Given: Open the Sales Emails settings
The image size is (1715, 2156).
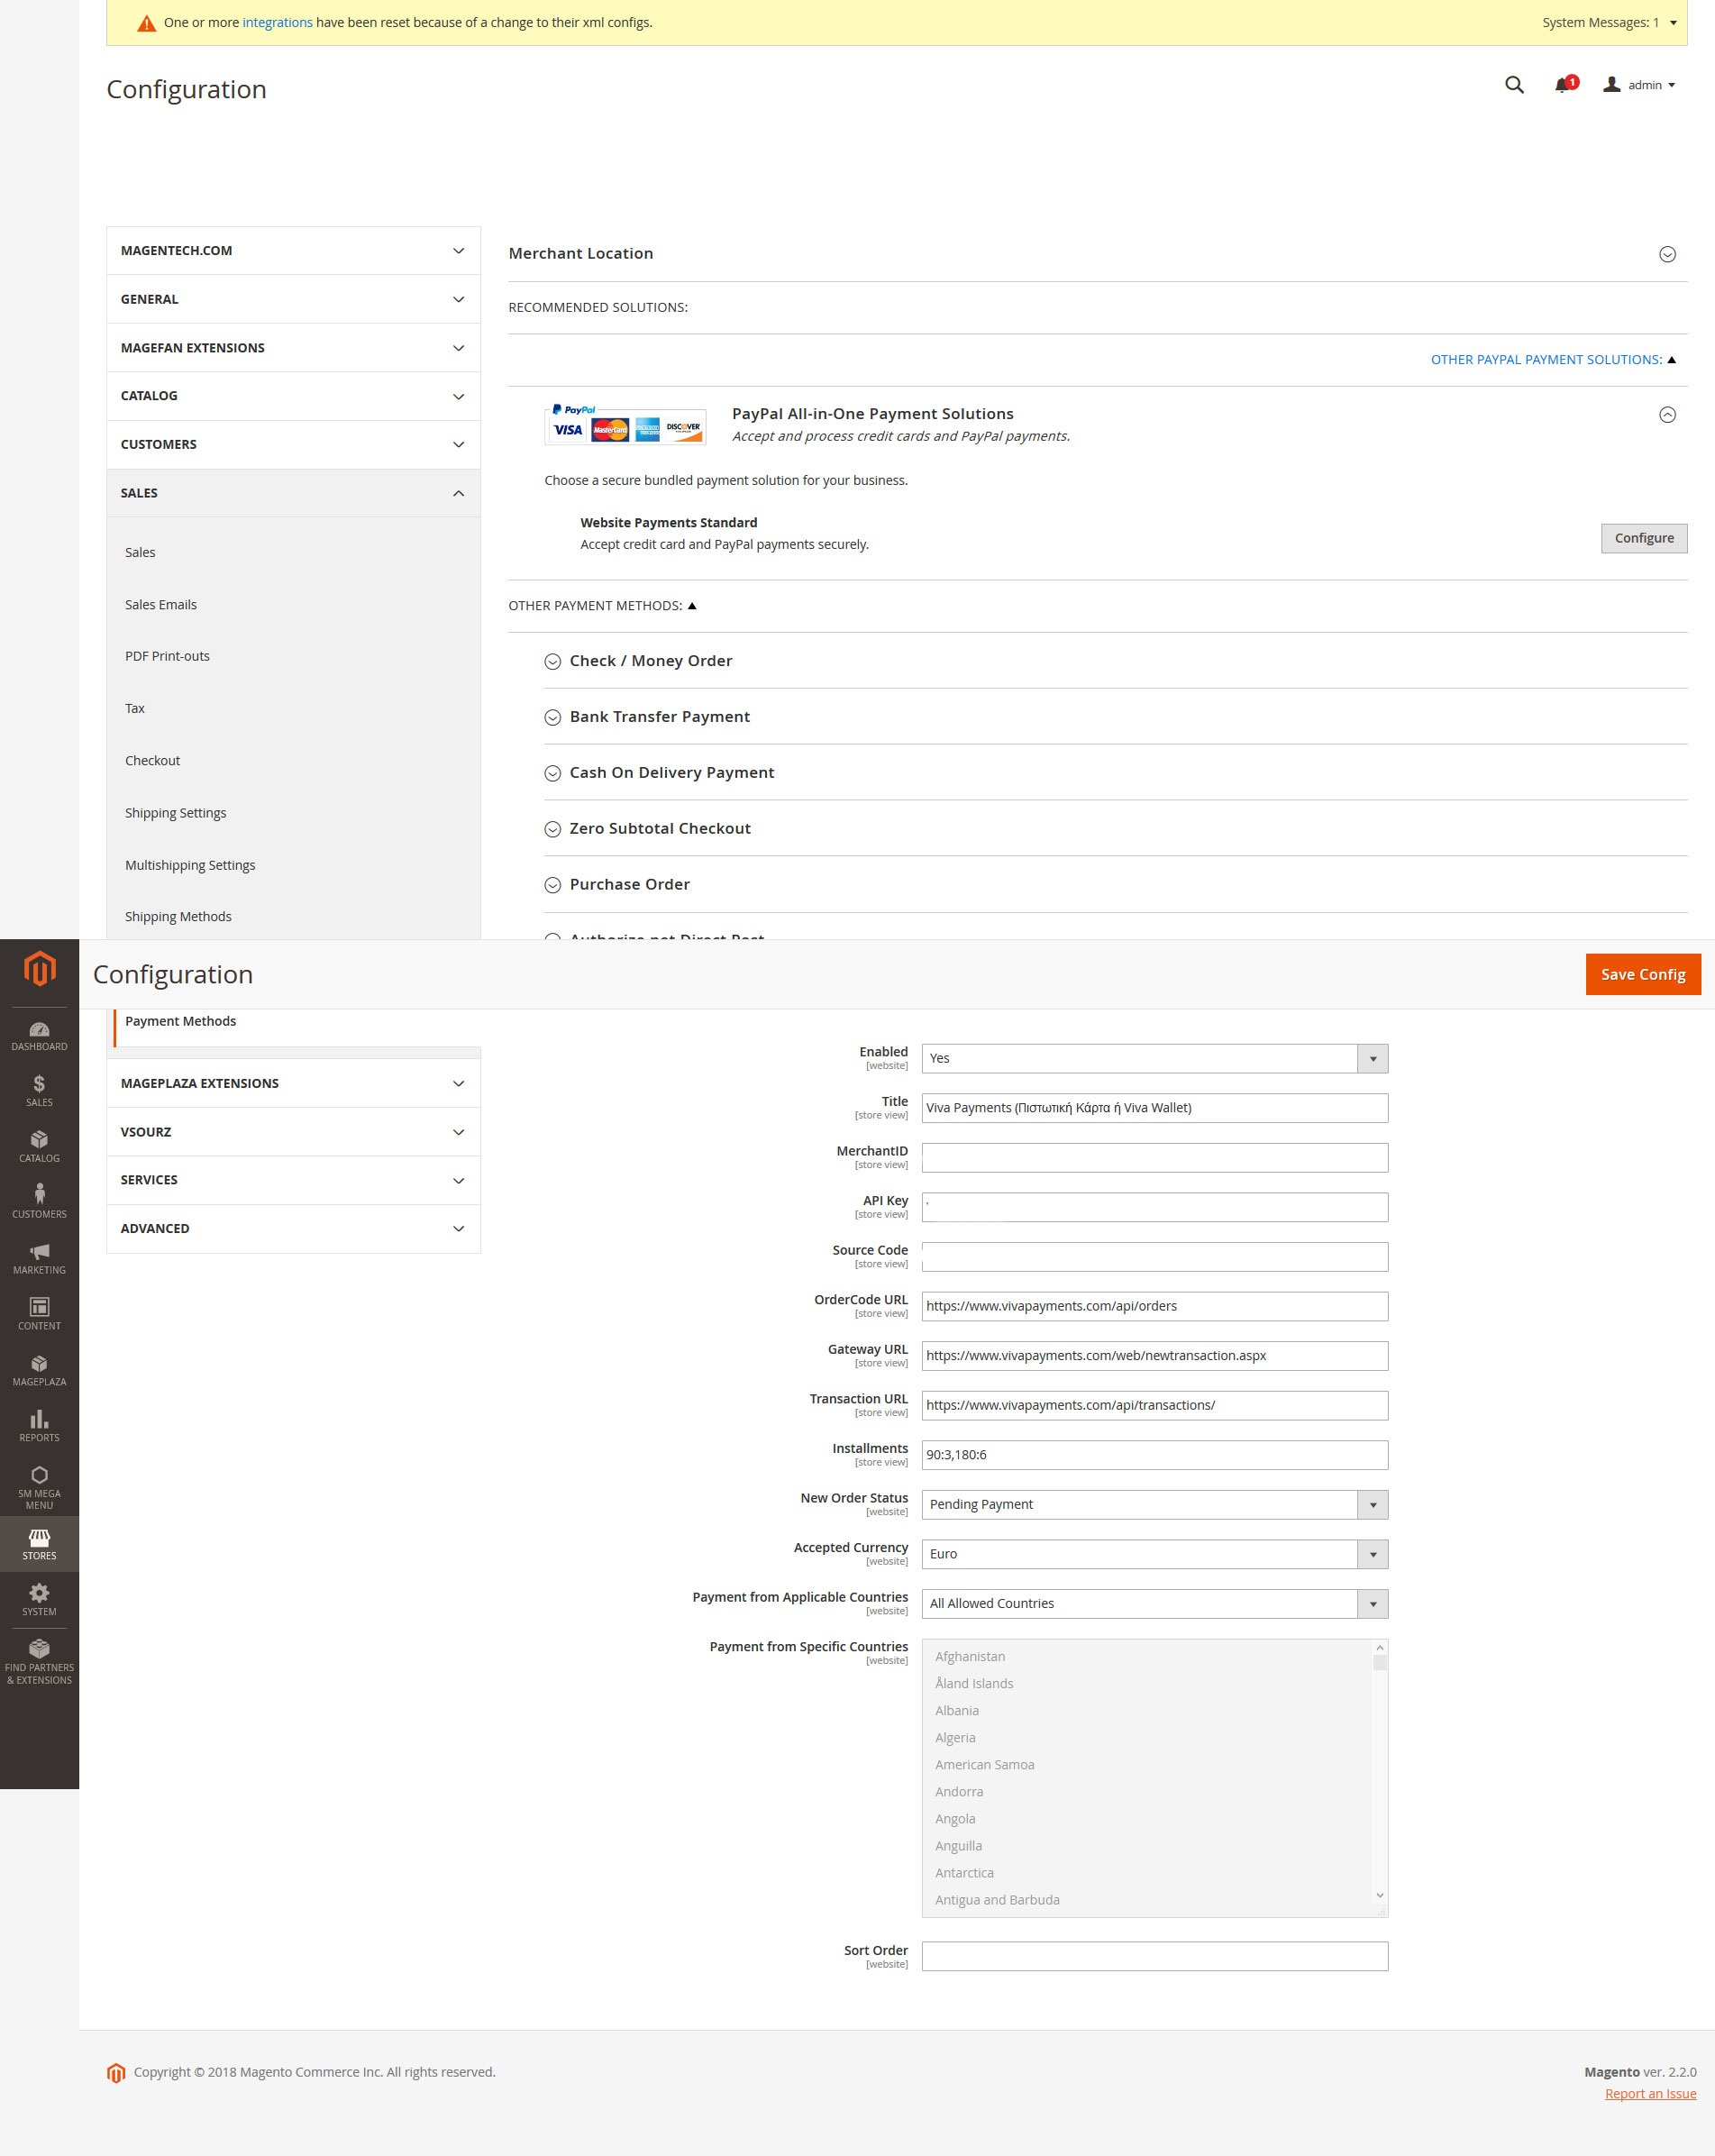Looking at the screenshot, I should click(x=160, y=604).
